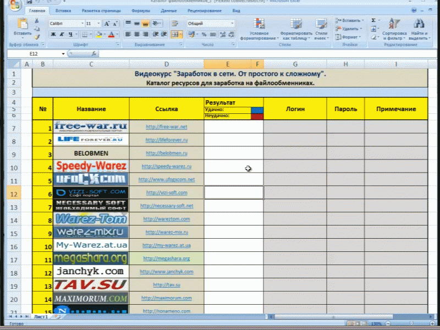Align text to middle of cell
Screen dimensions: 440x330
tap(136, 23)
